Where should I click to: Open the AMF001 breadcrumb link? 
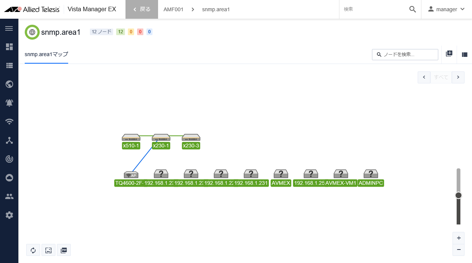click(173, 9)
